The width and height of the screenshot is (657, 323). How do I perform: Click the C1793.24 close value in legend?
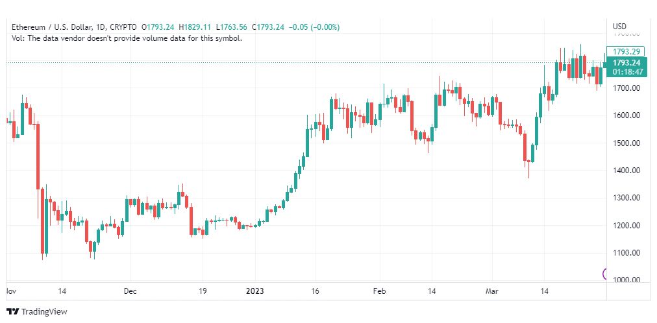[268, 27]
